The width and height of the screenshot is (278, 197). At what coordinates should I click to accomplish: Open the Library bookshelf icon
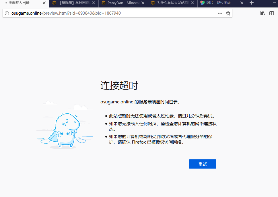point(263,13)
